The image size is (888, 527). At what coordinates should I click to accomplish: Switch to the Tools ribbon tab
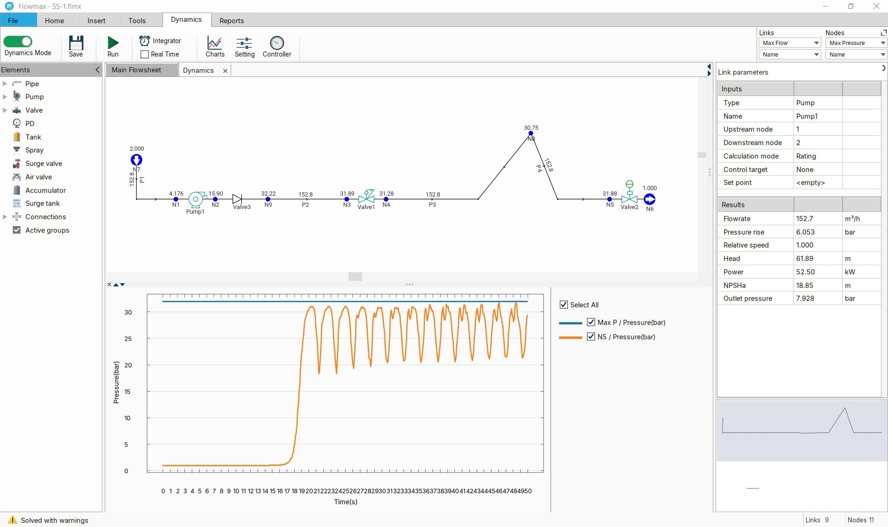(137, 20)
